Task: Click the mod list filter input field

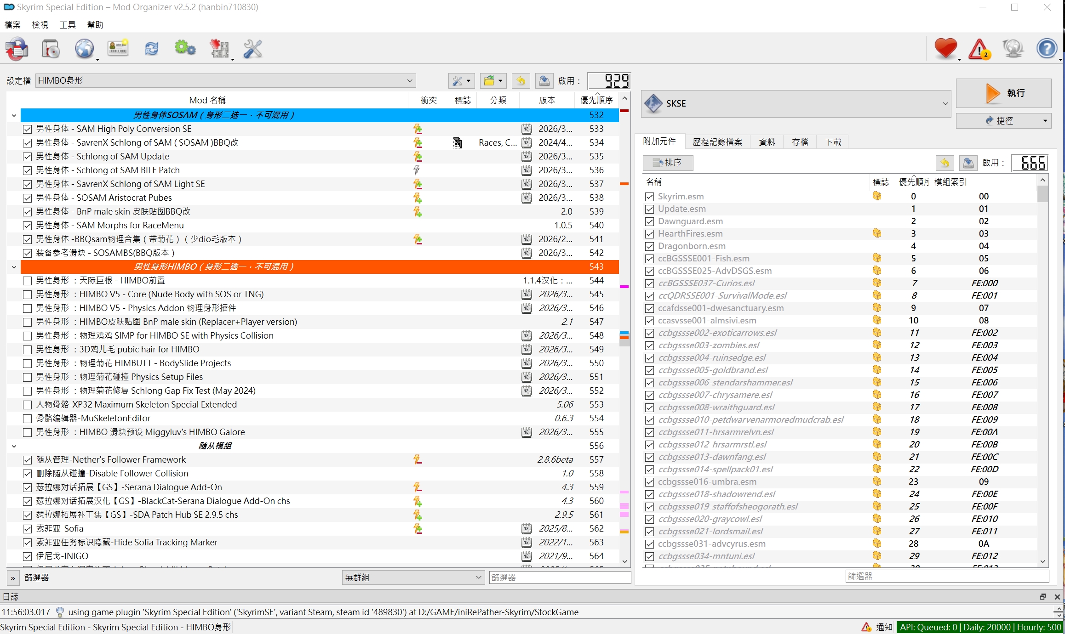Action: (560, 577)
